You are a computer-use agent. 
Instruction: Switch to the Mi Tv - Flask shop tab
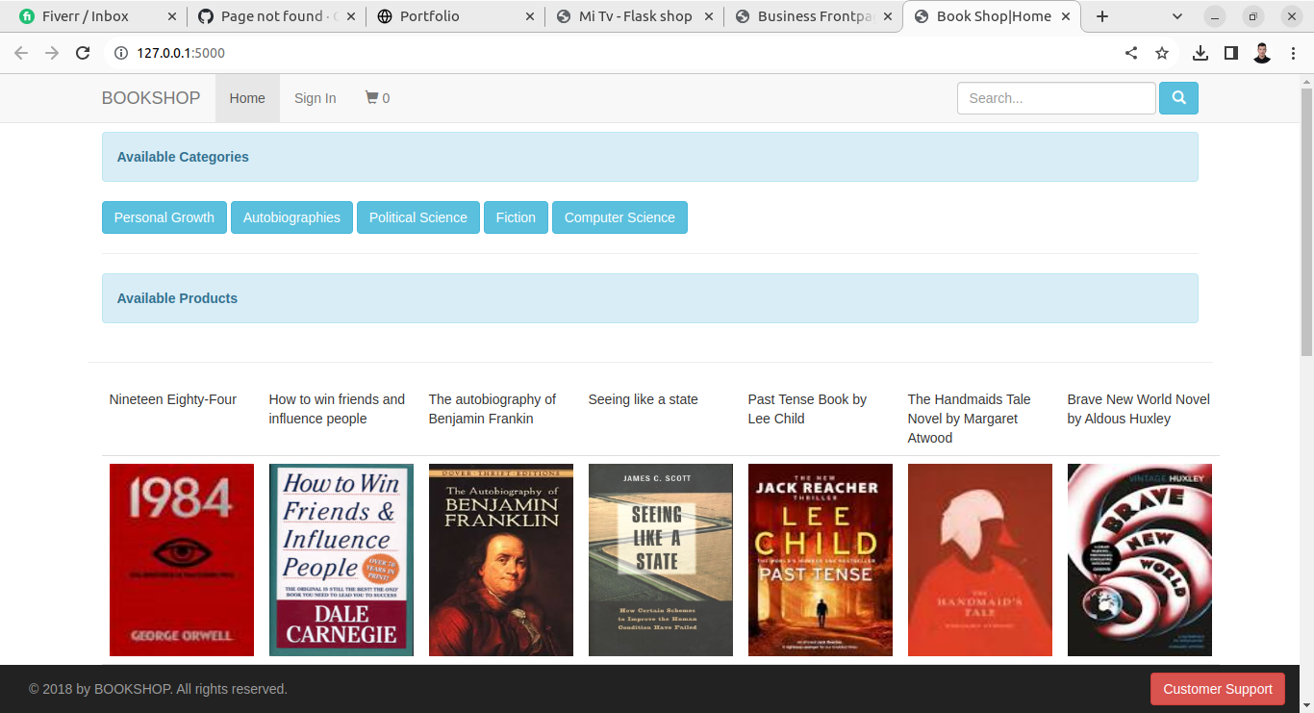tap(635, 16)
